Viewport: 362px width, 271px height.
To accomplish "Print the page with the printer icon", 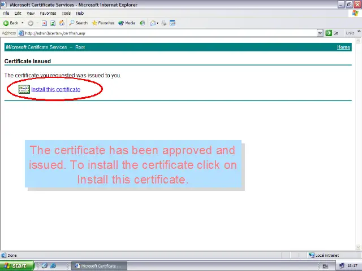I will 163,23.
